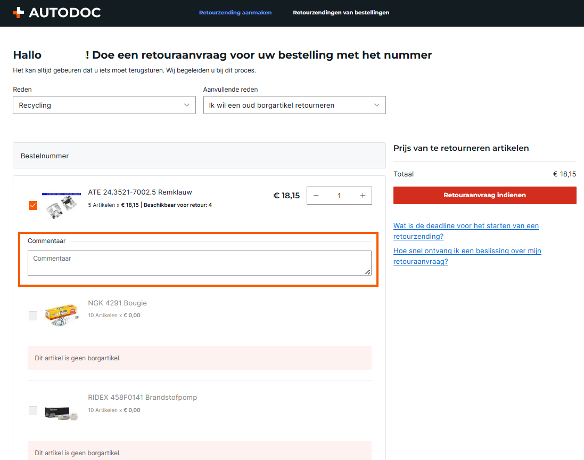Increase Remklauw quantity with plus button
The width and height of the screenshot is (584, 460).
363,196
